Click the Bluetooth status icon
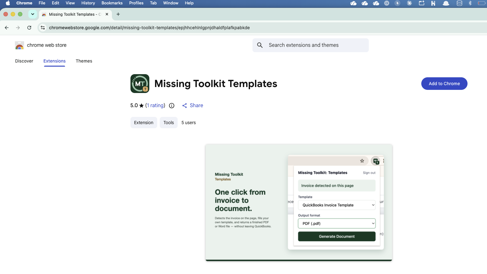 coord(470,3)
